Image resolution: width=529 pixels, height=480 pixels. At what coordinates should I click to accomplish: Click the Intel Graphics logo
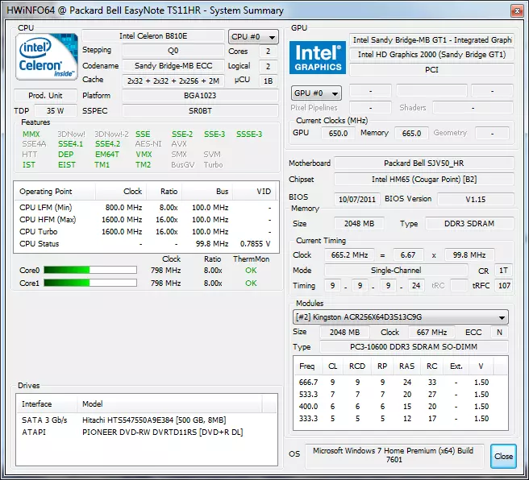(x=318, y=58)
